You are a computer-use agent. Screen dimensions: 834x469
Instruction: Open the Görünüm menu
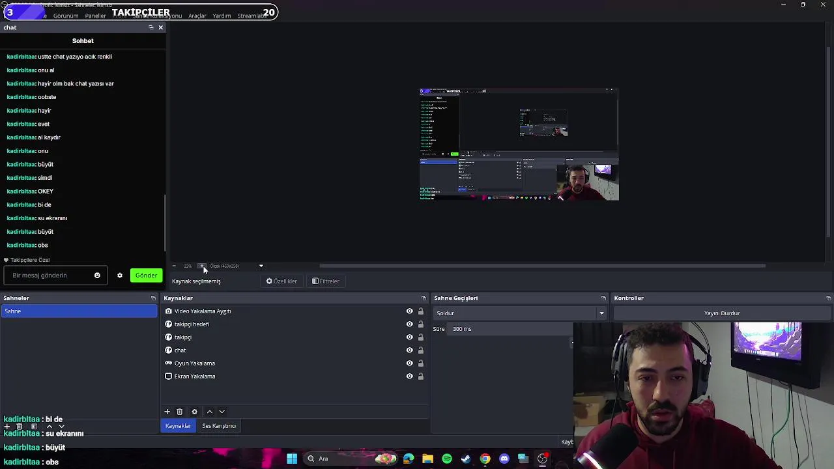(x=66, y=16)
